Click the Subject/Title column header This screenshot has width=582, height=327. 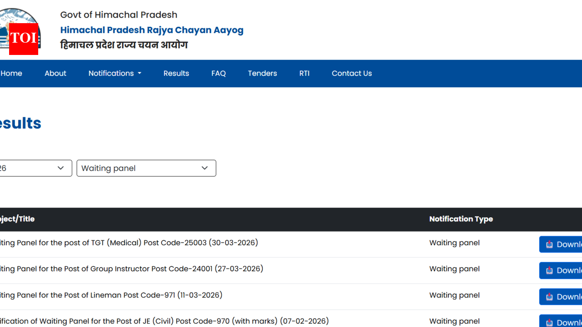point(17,219)
